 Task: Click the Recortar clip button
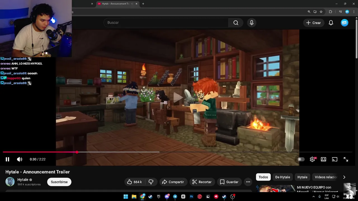click(x=202, y=182)
